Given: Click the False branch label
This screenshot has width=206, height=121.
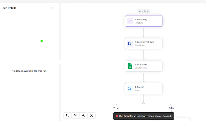Looking at the screenshot, I should (x=171, y=108).
